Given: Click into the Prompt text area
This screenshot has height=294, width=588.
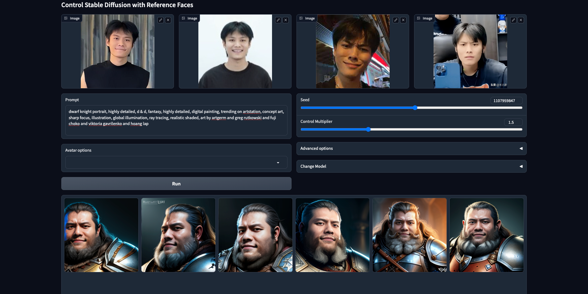Looking at the screenshot, I should pyautogui.click(x=176, y=120).
